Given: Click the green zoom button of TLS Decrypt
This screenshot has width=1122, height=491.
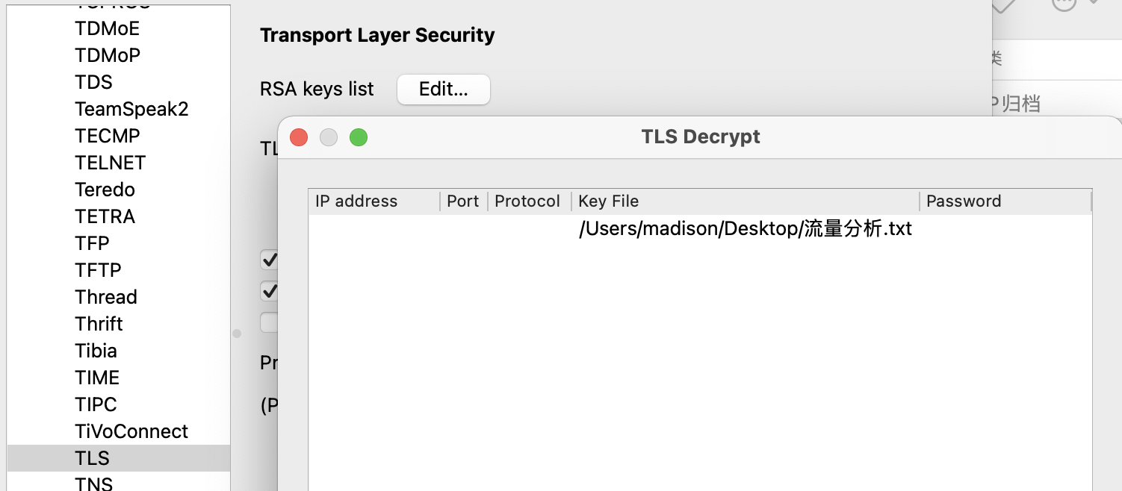Looking at the screenshot, I should click(x=359, y=137).
